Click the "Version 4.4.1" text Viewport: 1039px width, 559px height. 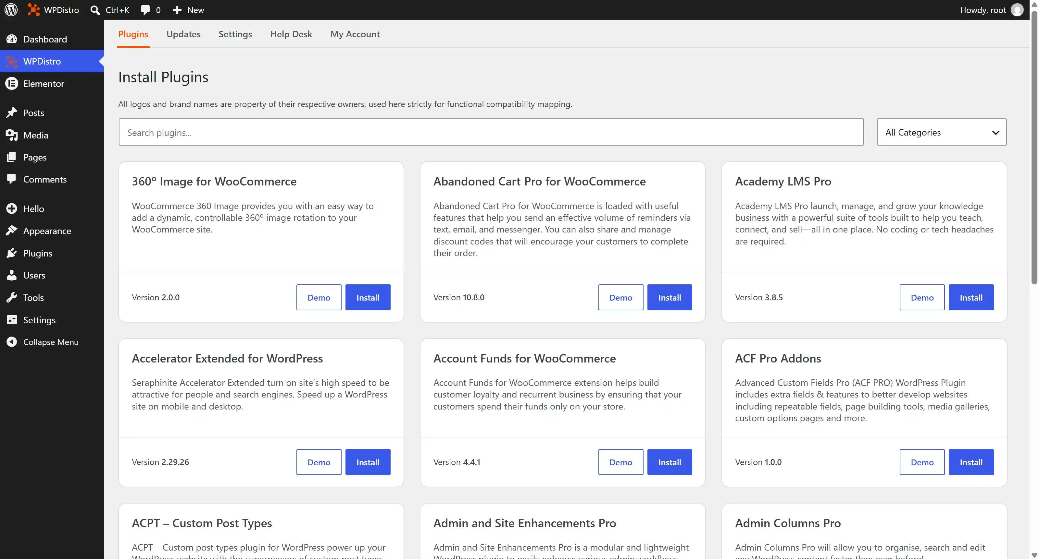pos(457,462)
